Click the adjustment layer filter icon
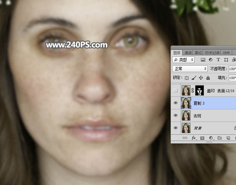The image size is (236, 185). coord(211,60)
